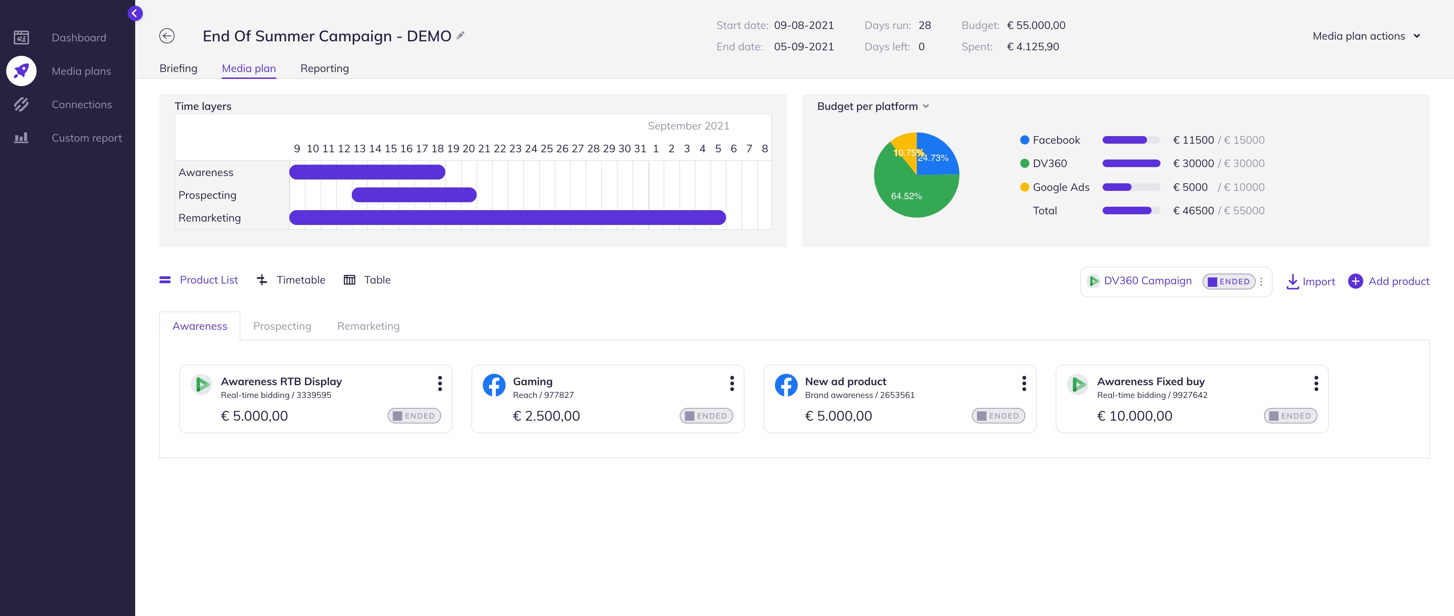Click the Import link

point(1311,281)
